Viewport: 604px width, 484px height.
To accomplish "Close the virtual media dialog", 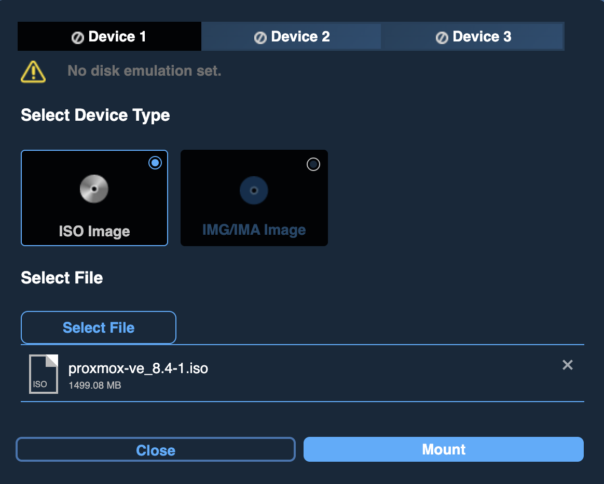I will tap(156, 450).
